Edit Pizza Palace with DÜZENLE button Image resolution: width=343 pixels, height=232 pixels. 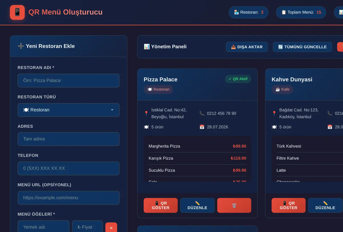pyautogui.click(x=197, y=205)
